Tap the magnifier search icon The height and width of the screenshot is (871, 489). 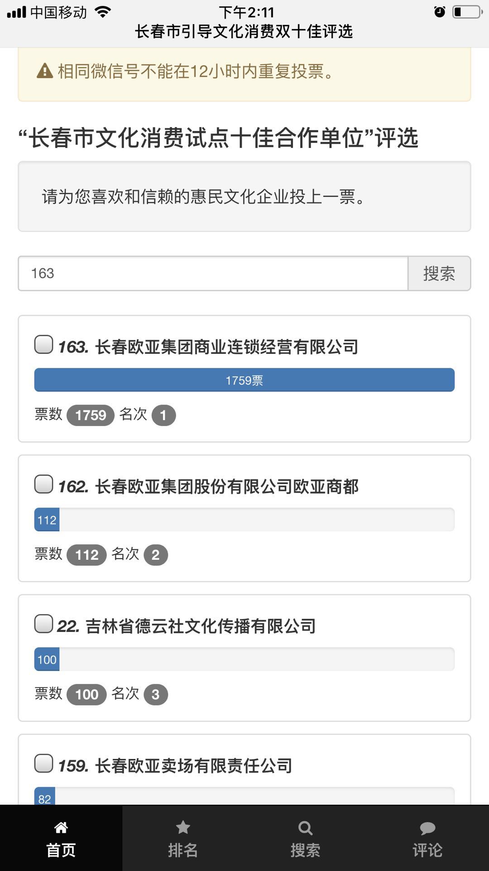tap(305, 828)
